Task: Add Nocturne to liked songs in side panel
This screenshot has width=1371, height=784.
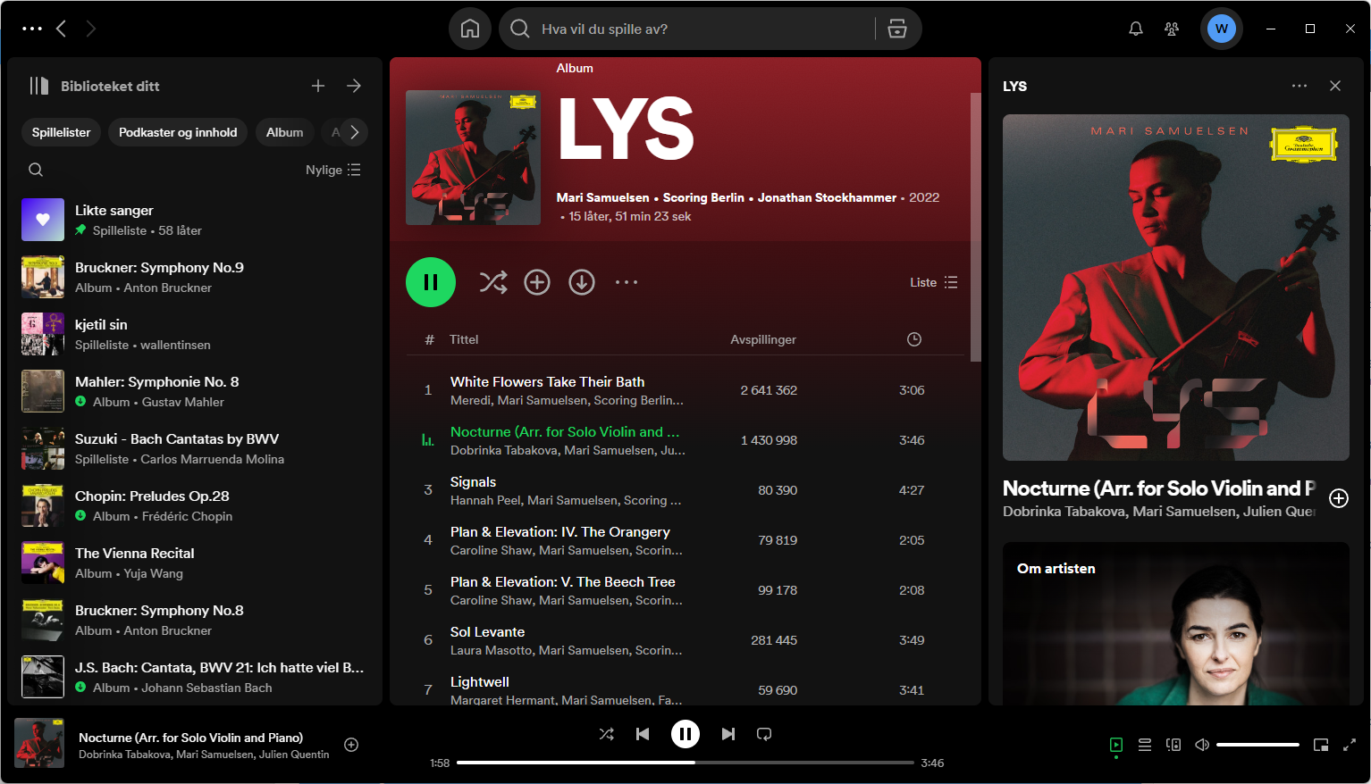Action: click(x=1339, y=498)
